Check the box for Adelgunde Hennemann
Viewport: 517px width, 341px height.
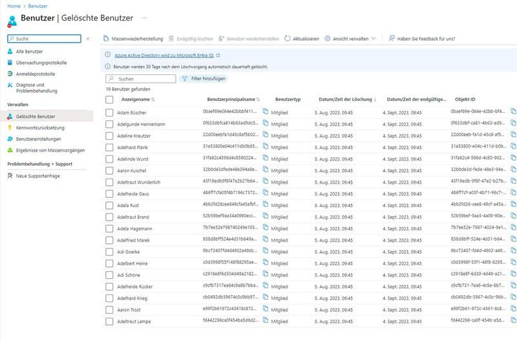(109, 124)
